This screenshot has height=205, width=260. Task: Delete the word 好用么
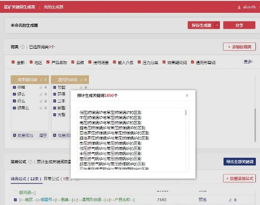[46, 108]
